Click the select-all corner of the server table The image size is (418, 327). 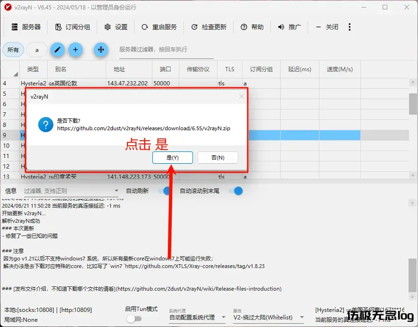10,69
